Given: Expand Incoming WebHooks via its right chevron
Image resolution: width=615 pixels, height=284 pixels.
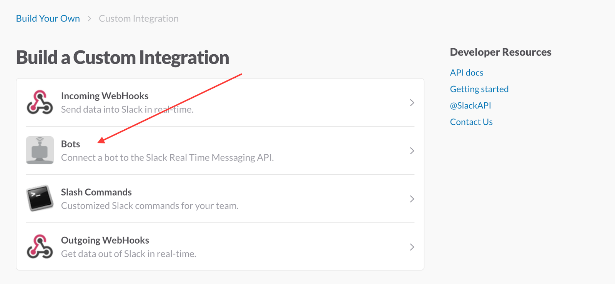Looking at the screenshot, I should point(412,103).
